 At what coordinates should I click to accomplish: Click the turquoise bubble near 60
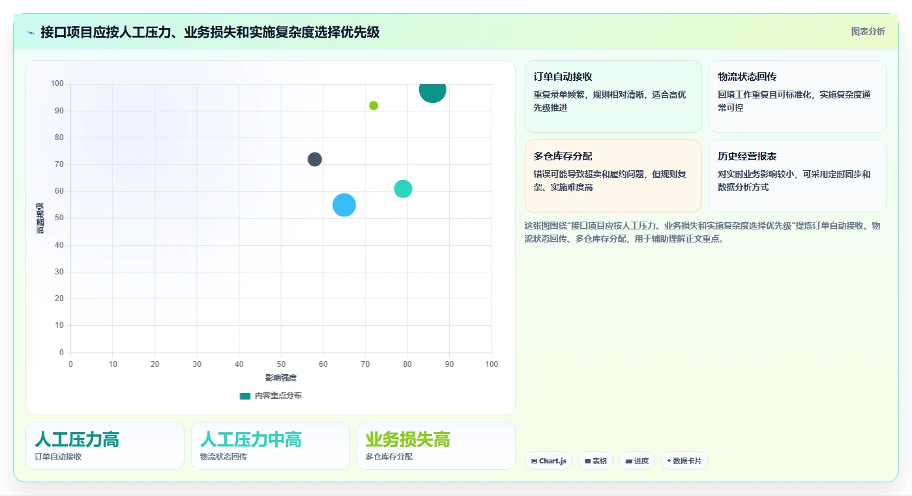(x=403, y=189)
